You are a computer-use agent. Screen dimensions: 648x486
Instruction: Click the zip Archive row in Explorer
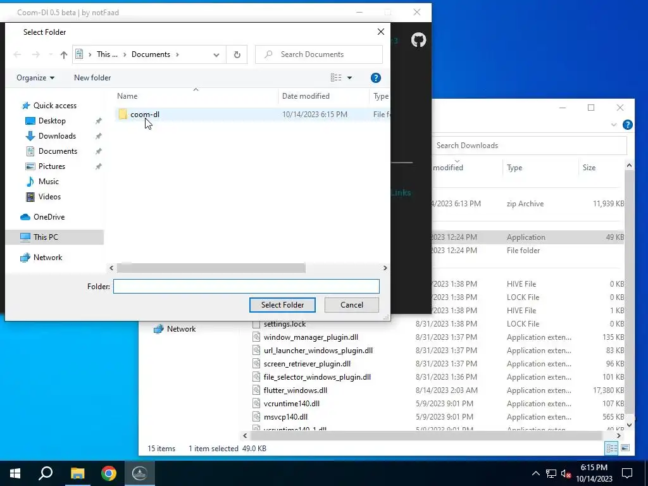pos(528,204)
